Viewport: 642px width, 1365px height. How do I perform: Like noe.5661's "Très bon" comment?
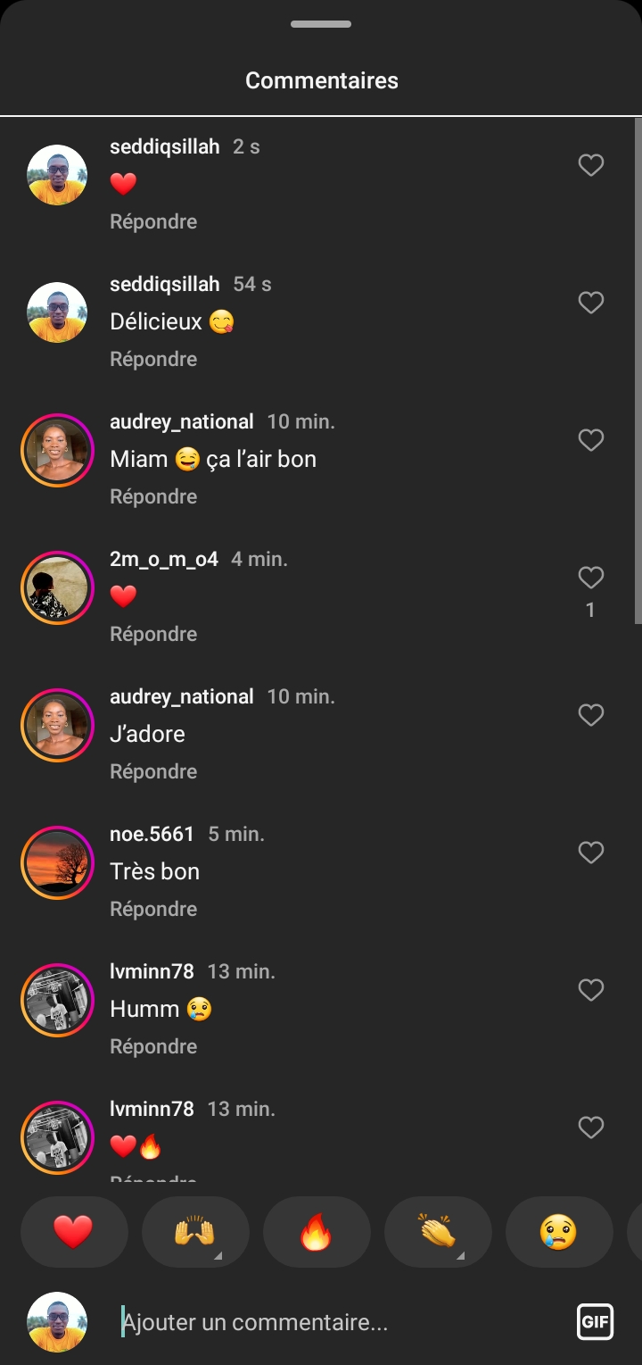click(591, 853)
